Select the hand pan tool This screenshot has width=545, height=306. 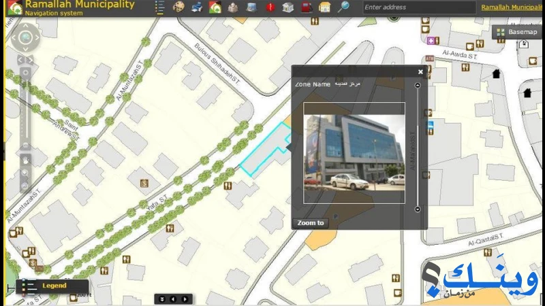[x=25, y=160]
